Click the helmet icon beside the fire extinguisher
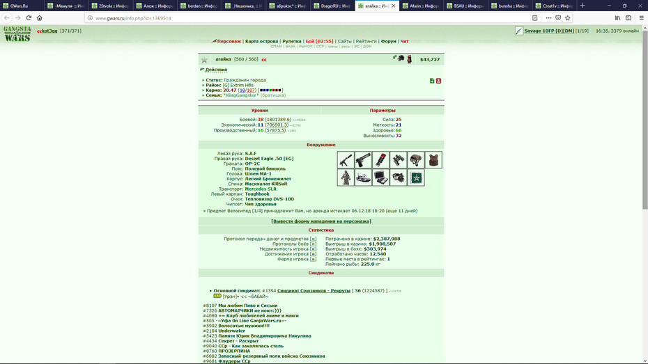This screenshot has height=364, width=648. point(401,58)
